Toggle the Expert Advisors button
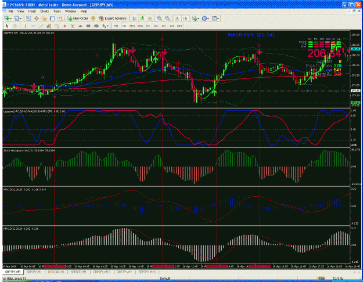363x282 pixels. point(113,18)
